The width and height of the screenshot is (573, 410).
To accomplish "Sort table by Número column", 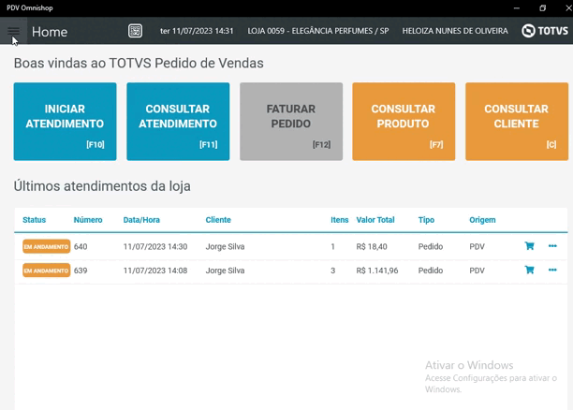I will point(88,220).
